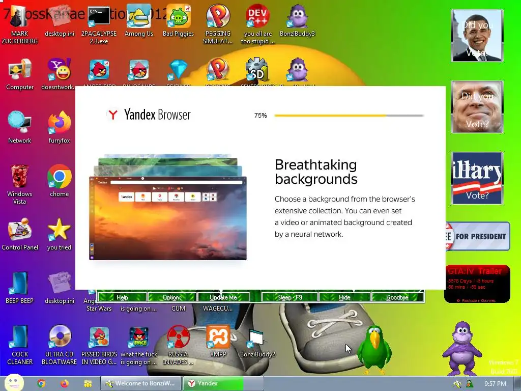Click the Firefox icon in taskbar quick launch
This screenshot has height=391, width=521.
[x=65, y=383]
